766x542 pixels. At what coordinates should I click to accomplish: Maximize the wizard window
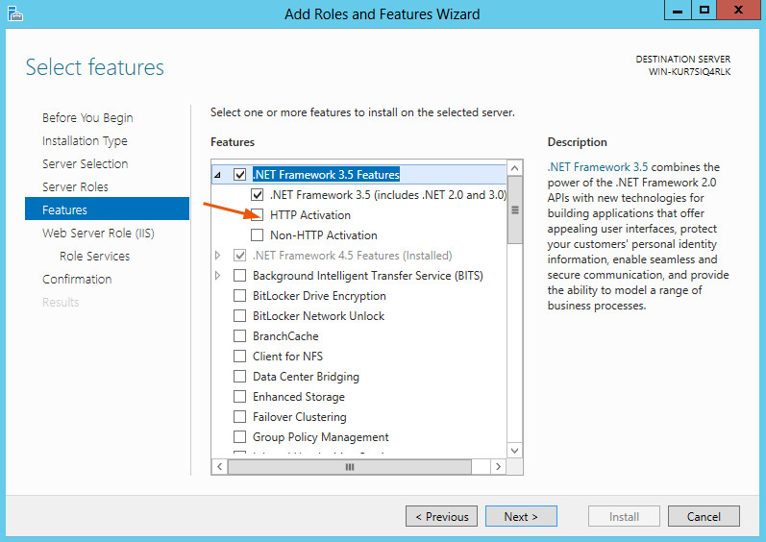pyautogui.click(x=704, y=11)
